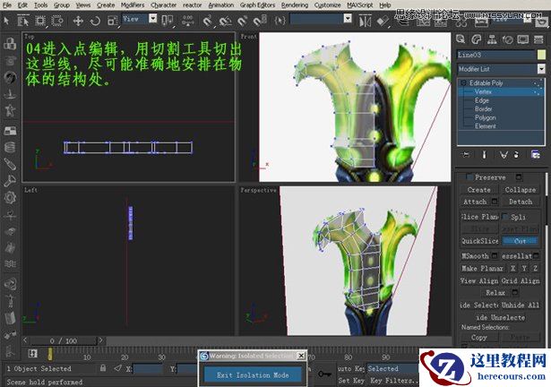Image resolution: width=551 pixels, height=387 pixels.
Task: Click the Use Pivot Point Center icon
Action: point(168,21)
